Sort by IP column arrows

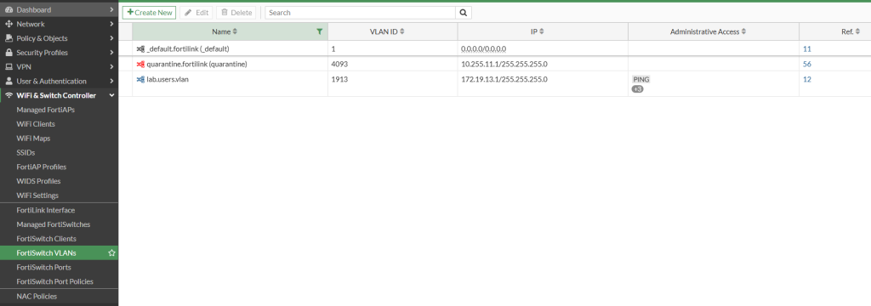click(x=542, y=31)
